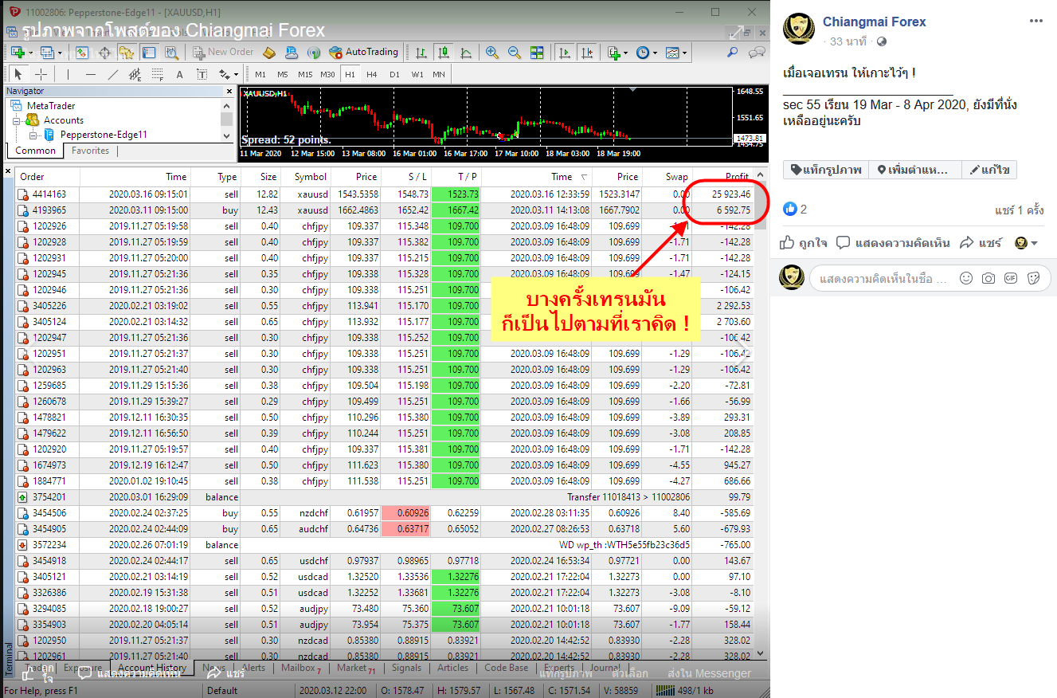Select the Equidistant Channel tool
This screenshot has height=698, width=1057.
[135, 75]
